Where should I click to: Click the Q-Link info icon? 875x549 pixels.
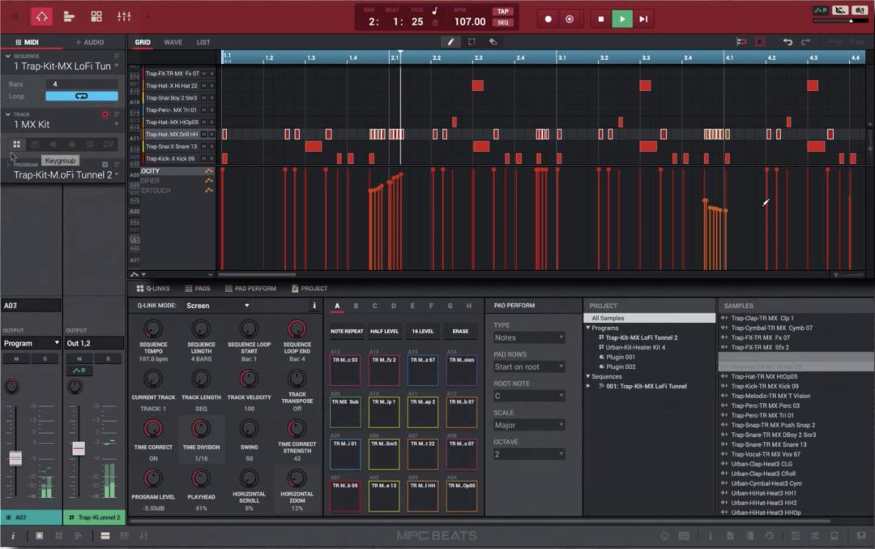[314, 306]
